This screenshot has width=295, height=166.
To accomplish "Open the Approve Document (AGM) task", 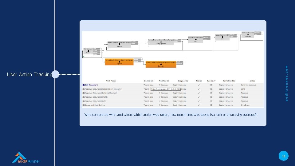I will (96, 97).
